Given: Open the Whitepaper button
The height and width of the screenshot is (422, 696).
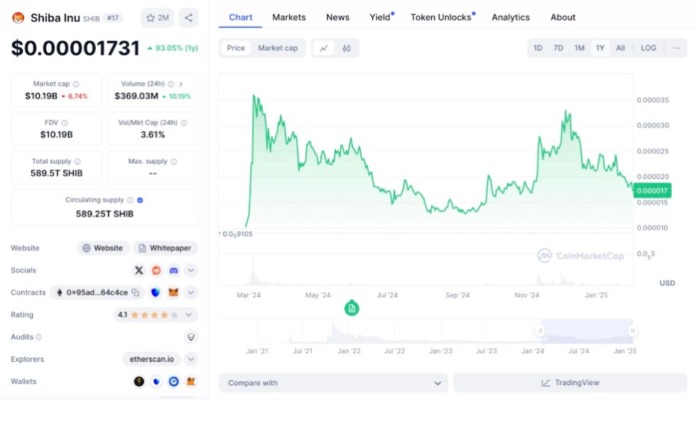Looking at the screenshot, I should tap(165, 248).
